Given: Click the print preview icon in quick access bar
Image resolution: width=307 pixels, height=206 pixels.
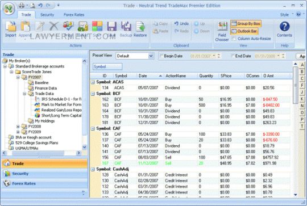Looking at the screenshot, I should pyautogui.click(x=32, y=5).
